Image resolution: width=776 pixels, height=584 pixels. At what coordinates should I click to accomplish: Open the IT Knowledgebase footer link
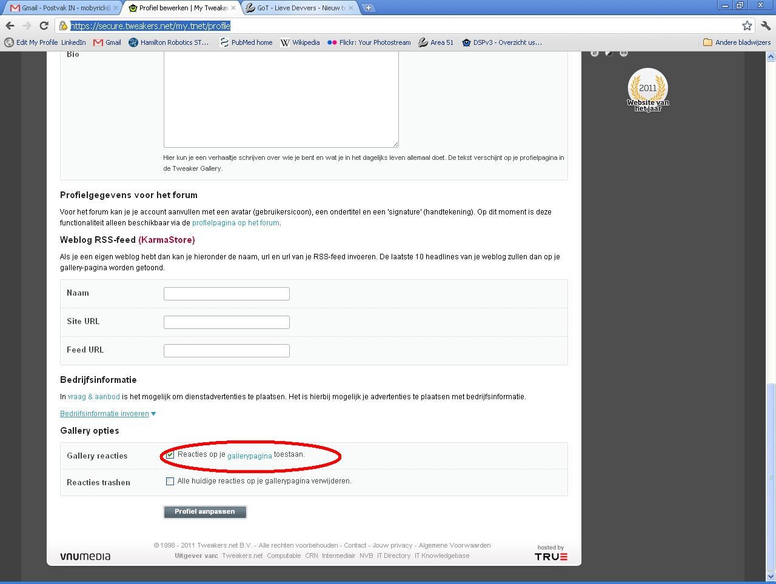coord(442,556)
